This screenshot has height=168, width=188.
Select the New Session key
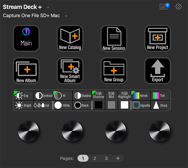coord(114,38)
